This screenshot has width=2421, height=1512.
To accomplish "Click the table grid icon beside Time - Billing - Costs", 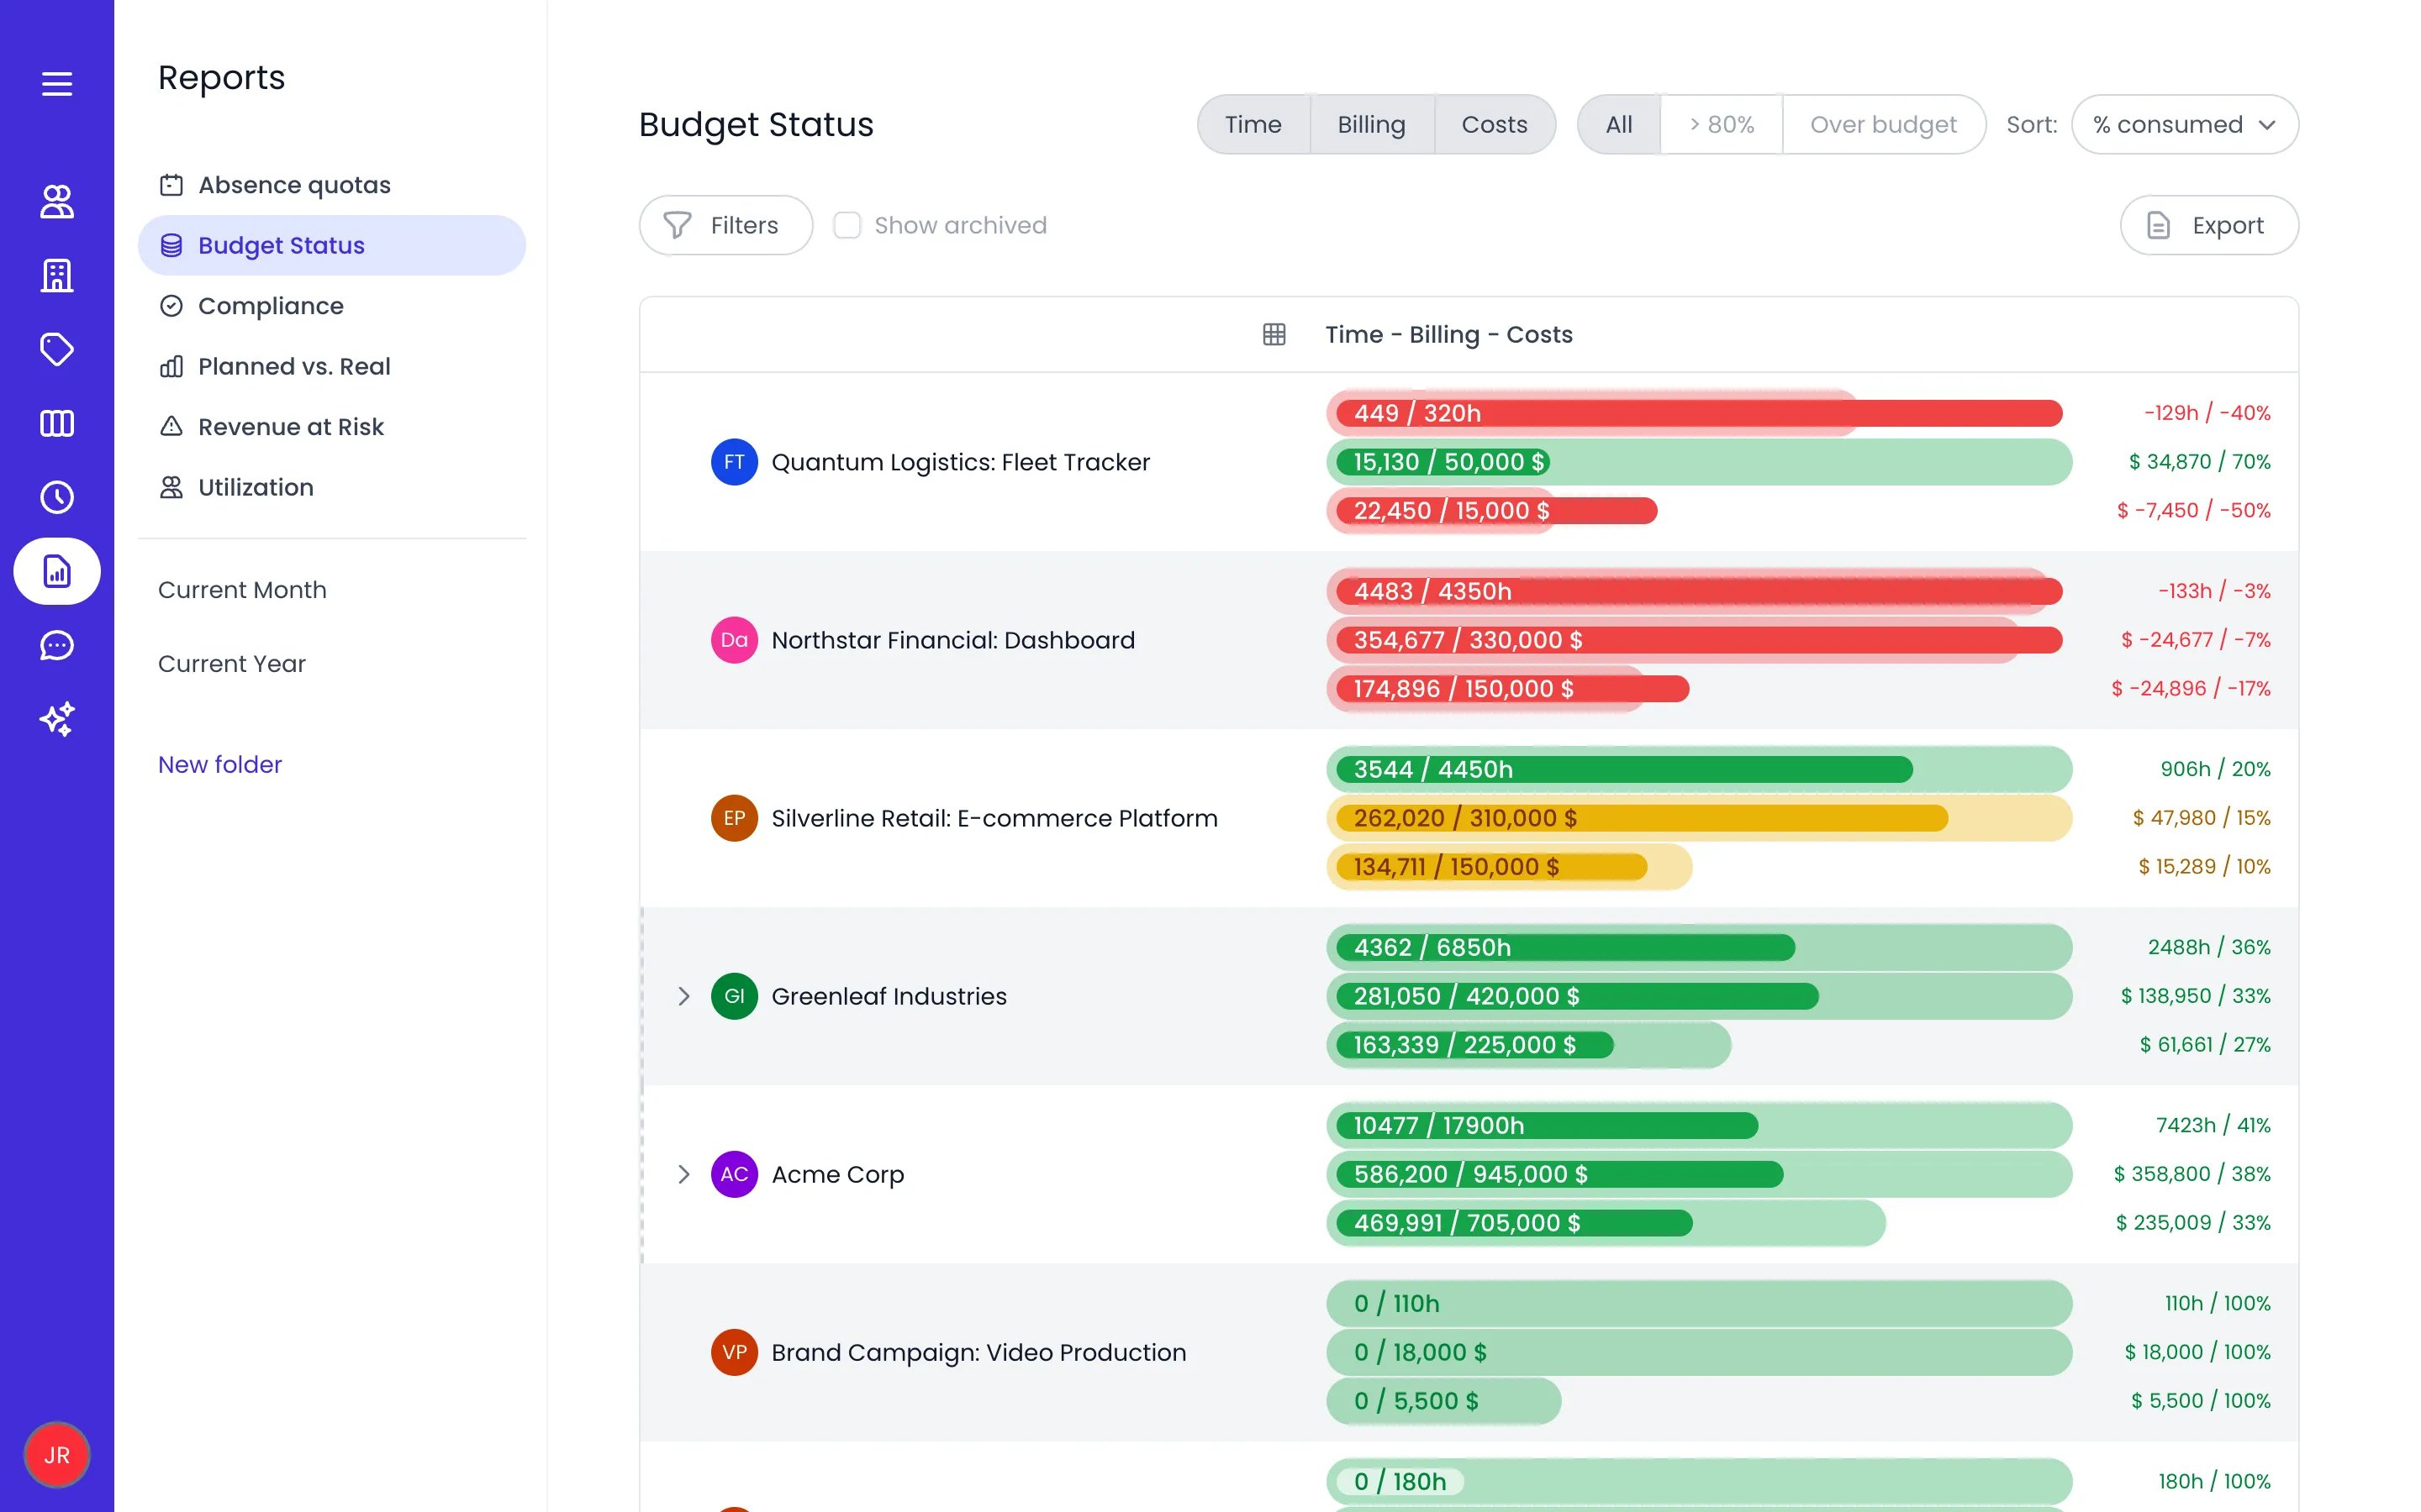I will point(1274,334).
